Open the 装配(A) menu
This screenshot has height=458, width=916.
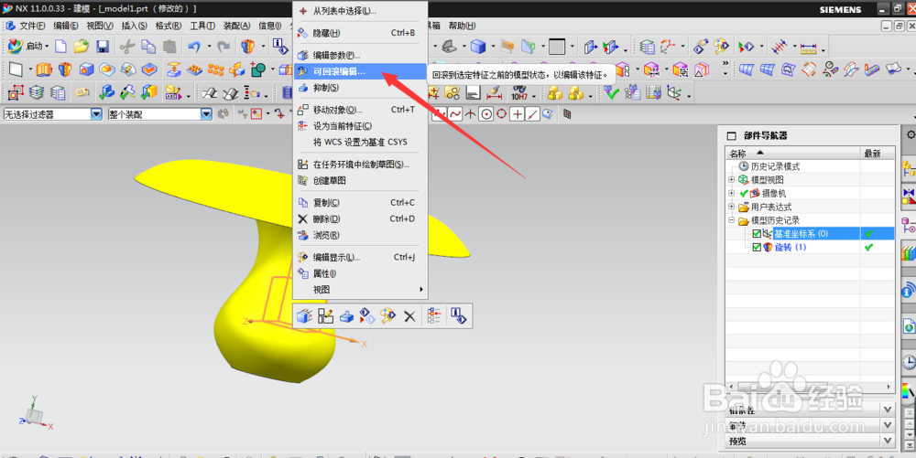click(236, 26)
